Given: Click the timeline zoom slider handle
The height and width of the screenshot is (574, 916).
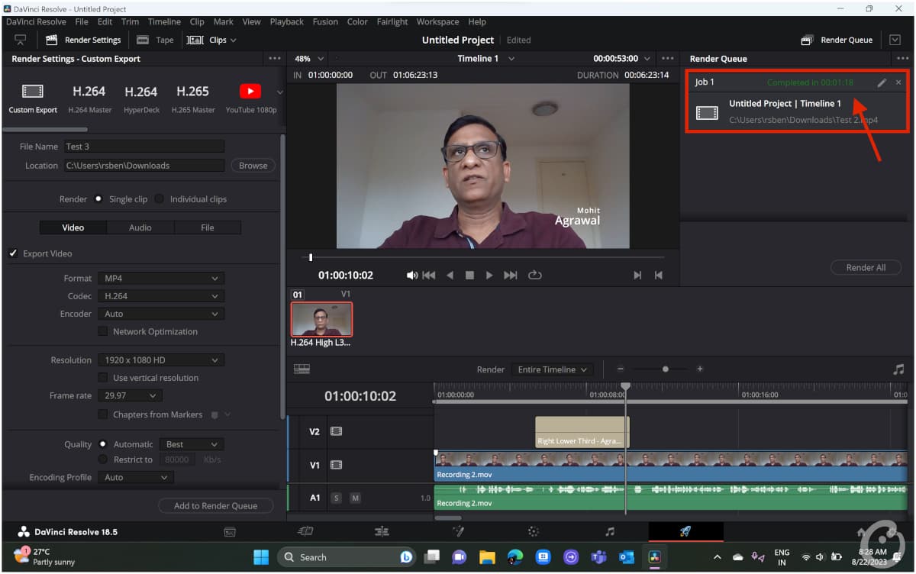Looking at the screenshot, I should coord(665,369).
